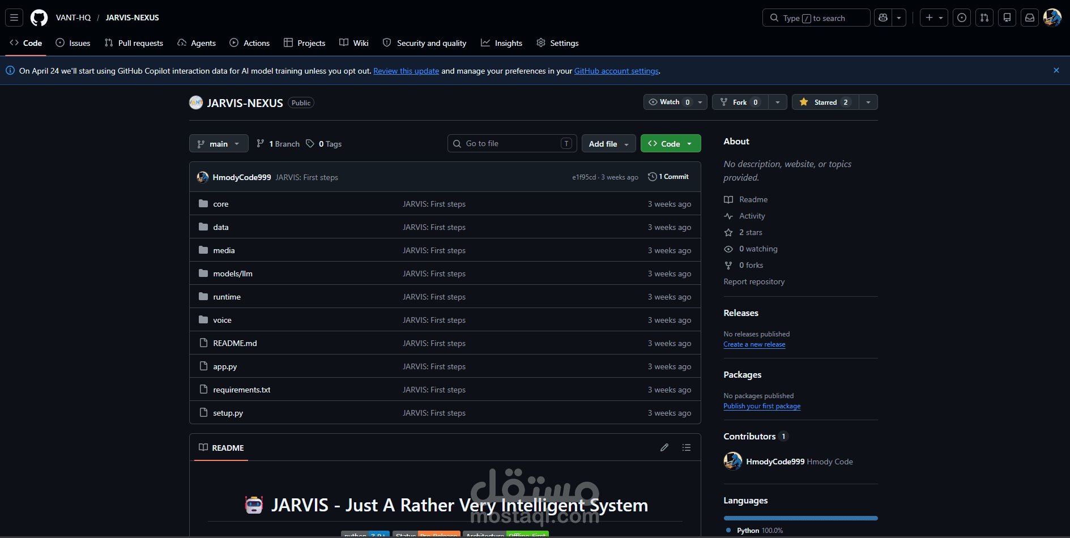Open the README.md file in the file list
Screen dimensions: 1070x538
click(235, 343)
